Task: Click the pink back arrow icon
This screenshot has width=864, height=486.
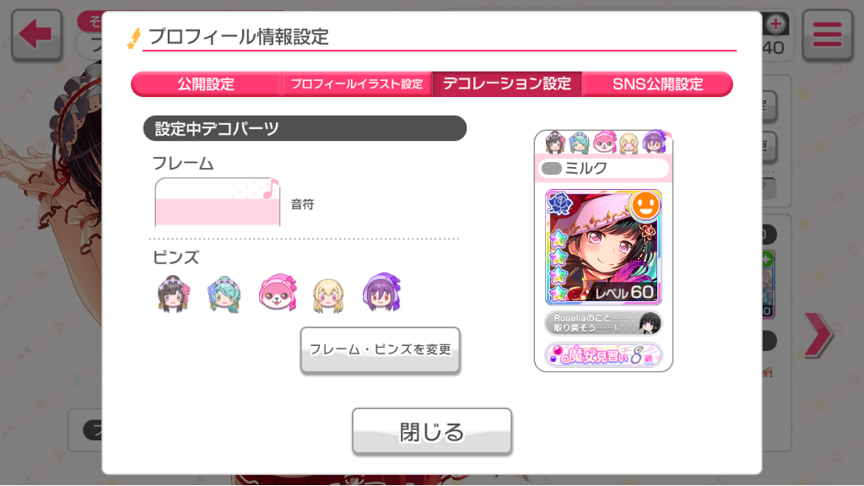Action: pos(36,34)
